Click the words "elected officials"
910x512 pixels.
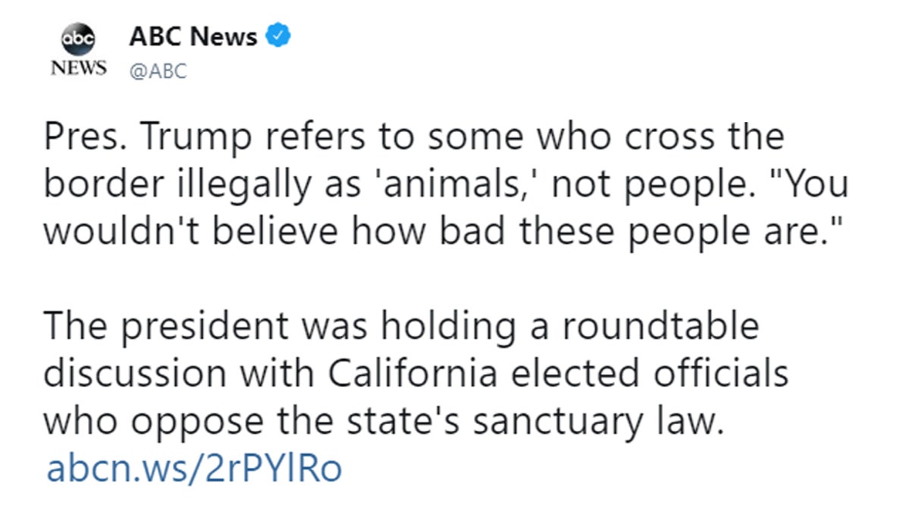point(646,374)
